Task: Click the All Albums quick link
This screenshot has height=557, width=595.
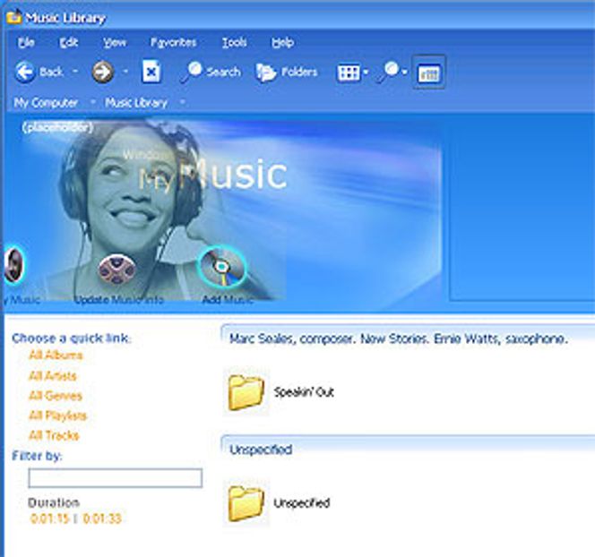Action: (56, 356)
